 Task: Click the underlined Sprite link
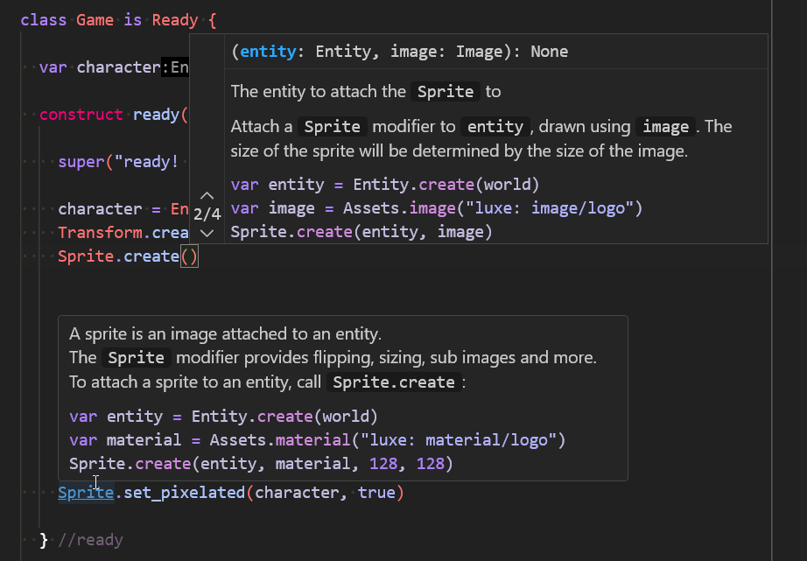click(86, 493)
